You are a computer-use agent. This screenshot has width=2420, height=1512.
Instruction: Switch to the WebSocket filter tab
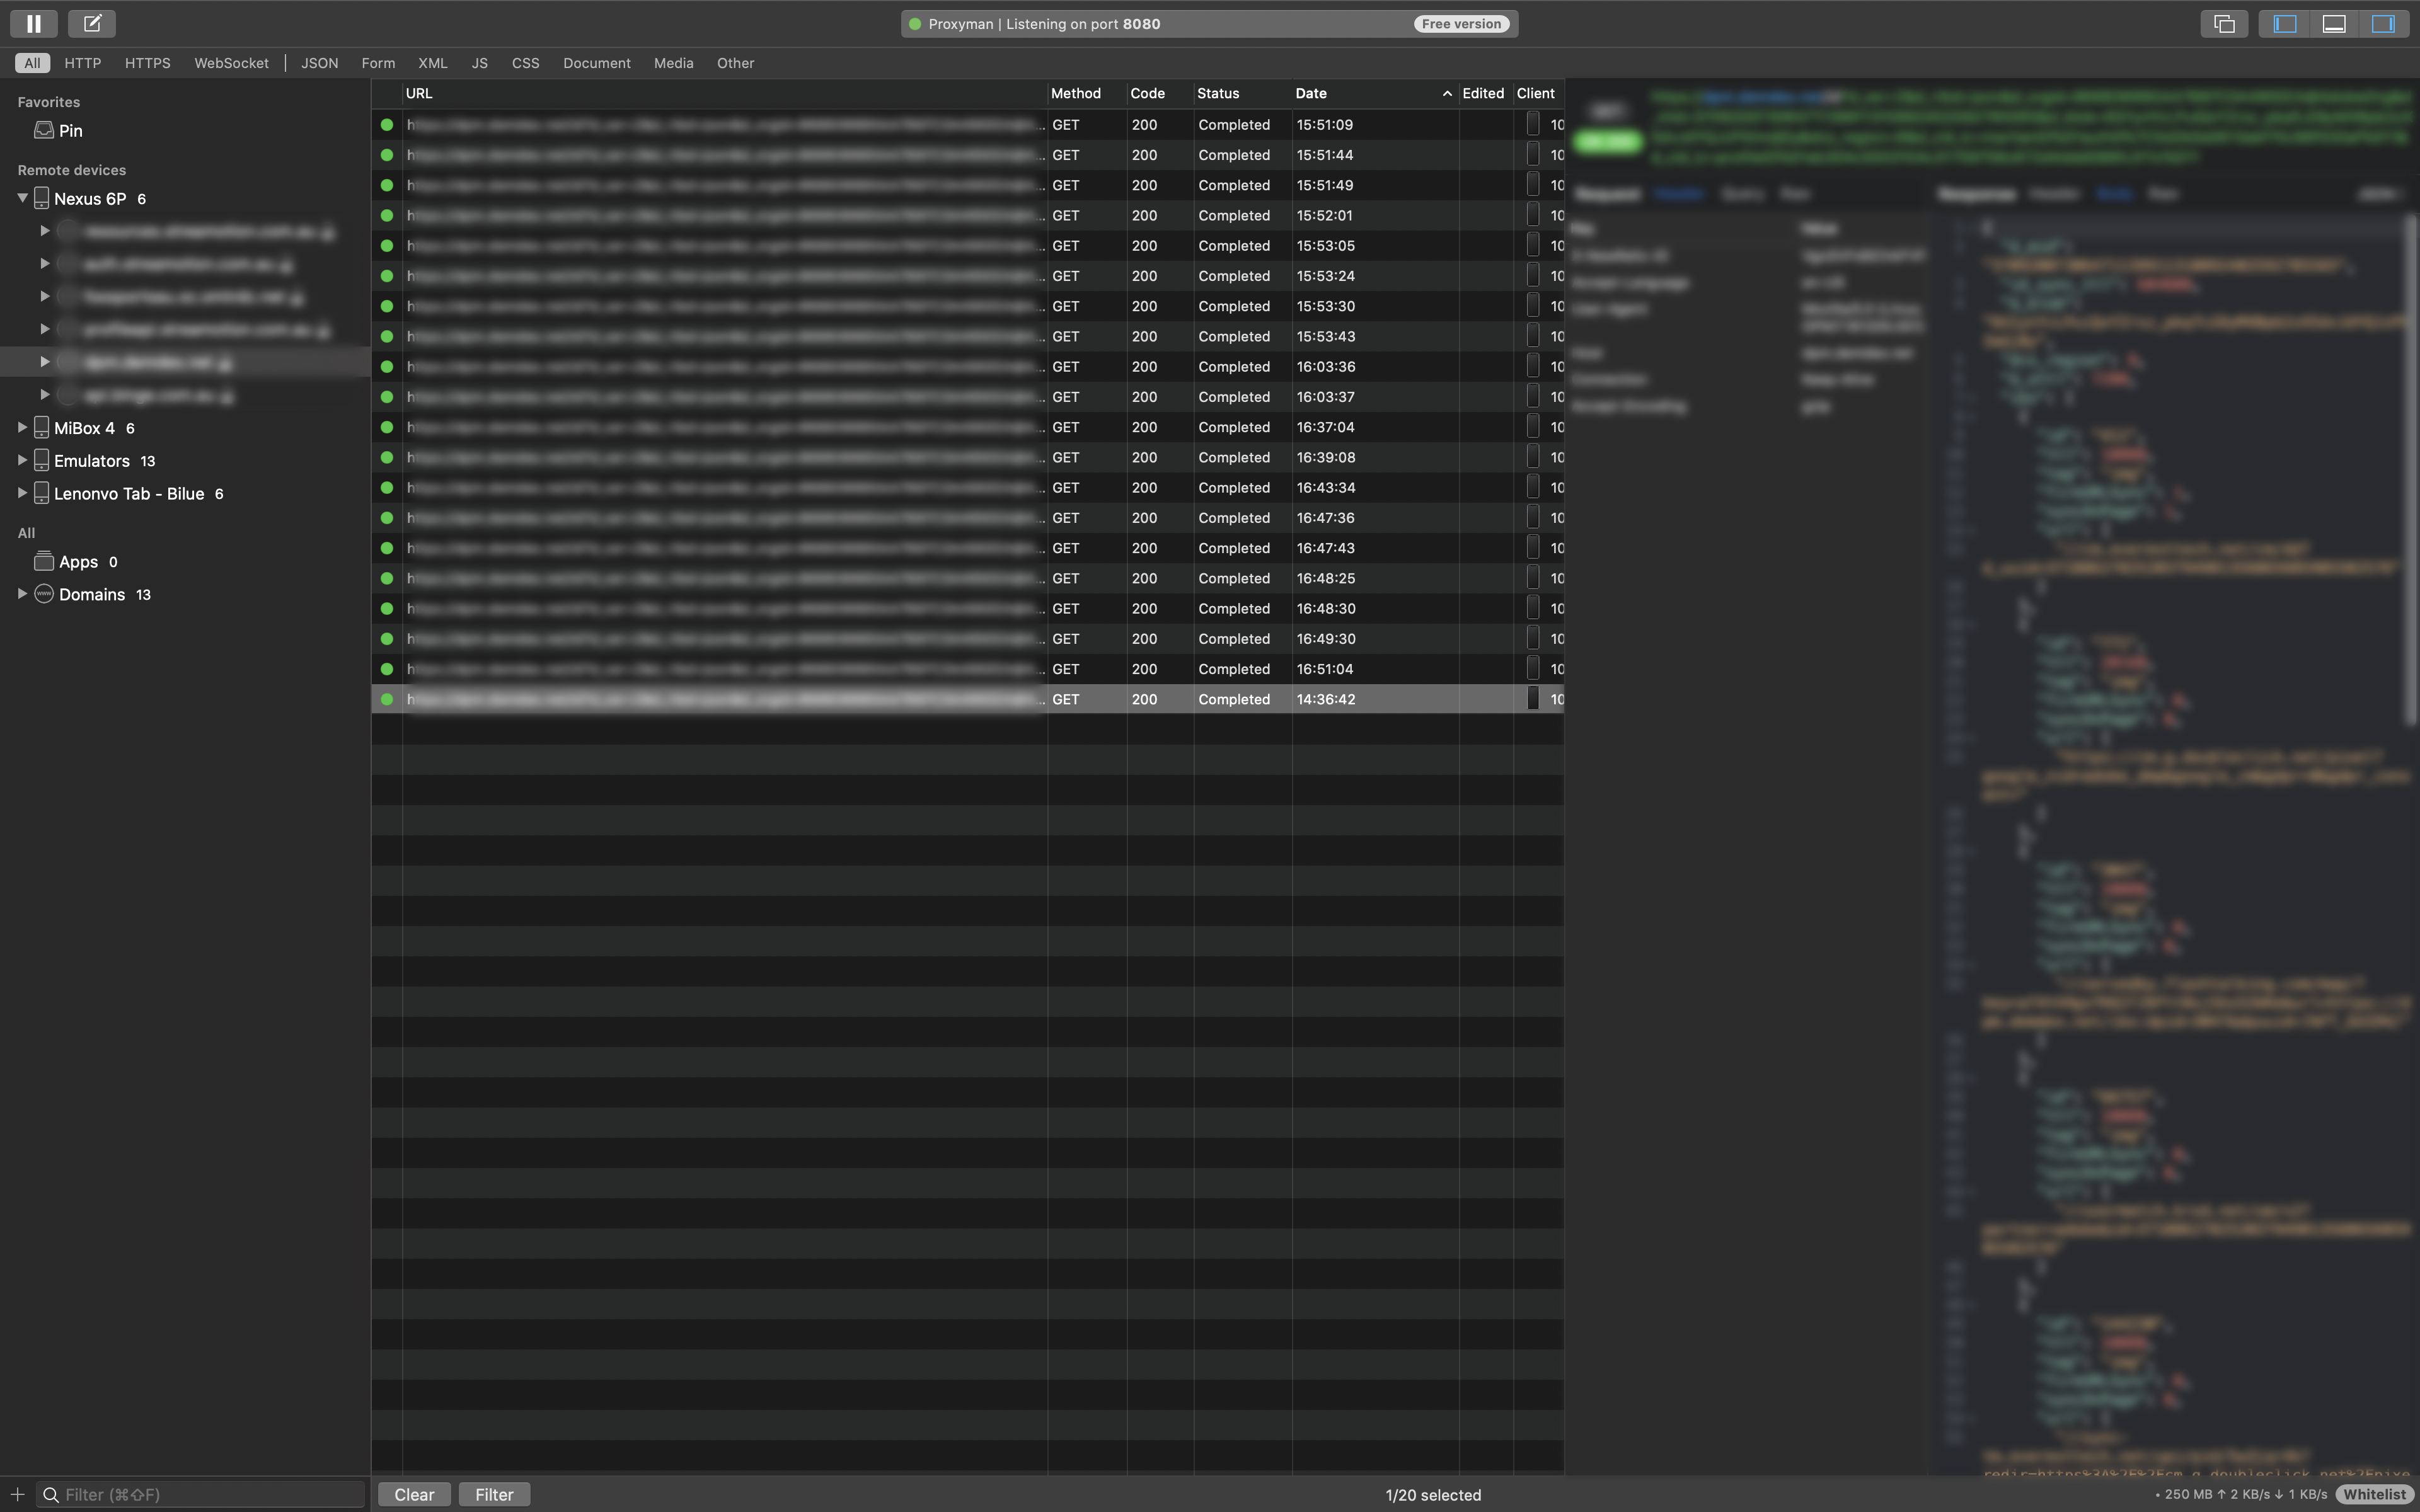click(231, 63)
